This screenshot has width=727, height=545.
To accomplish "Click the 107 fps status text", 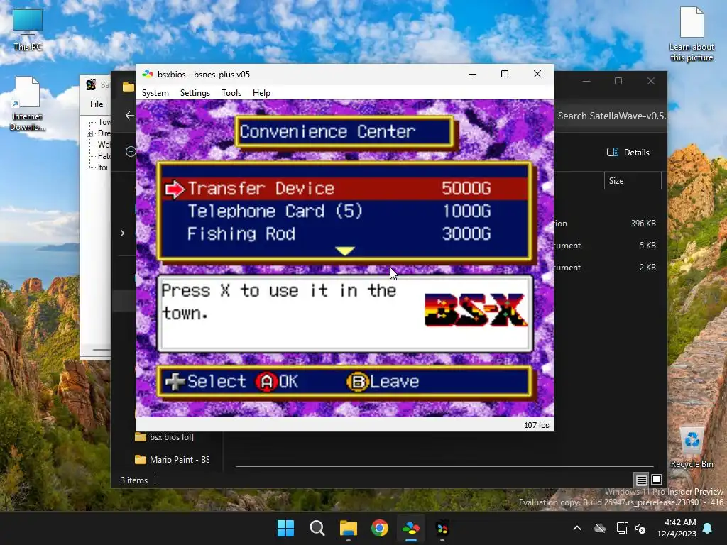I will 537,425.
